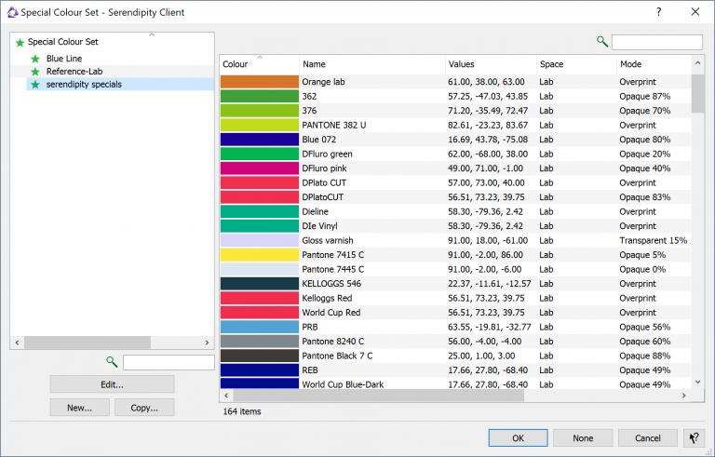Sort by the Colour column header

click(x=260, y=64)
